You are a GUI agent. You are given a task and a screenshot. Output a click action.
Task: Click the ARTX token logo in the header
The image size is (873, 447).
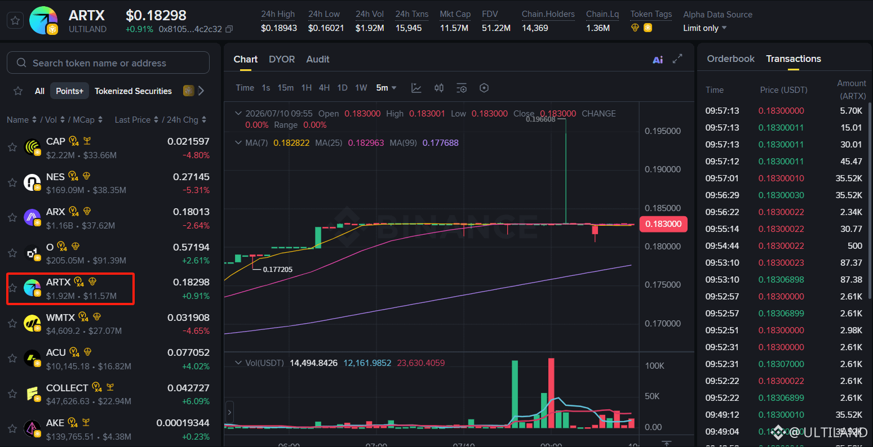tap(43, 21)
